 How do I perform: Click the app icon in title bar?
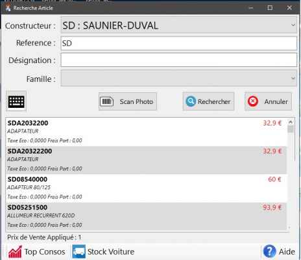click(x=8, y=8)
